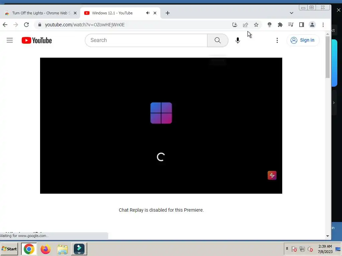Screen dimensions: 342x256
Task: Click the 'Chat Replay is disabled' message
Action: pos(161,210)
